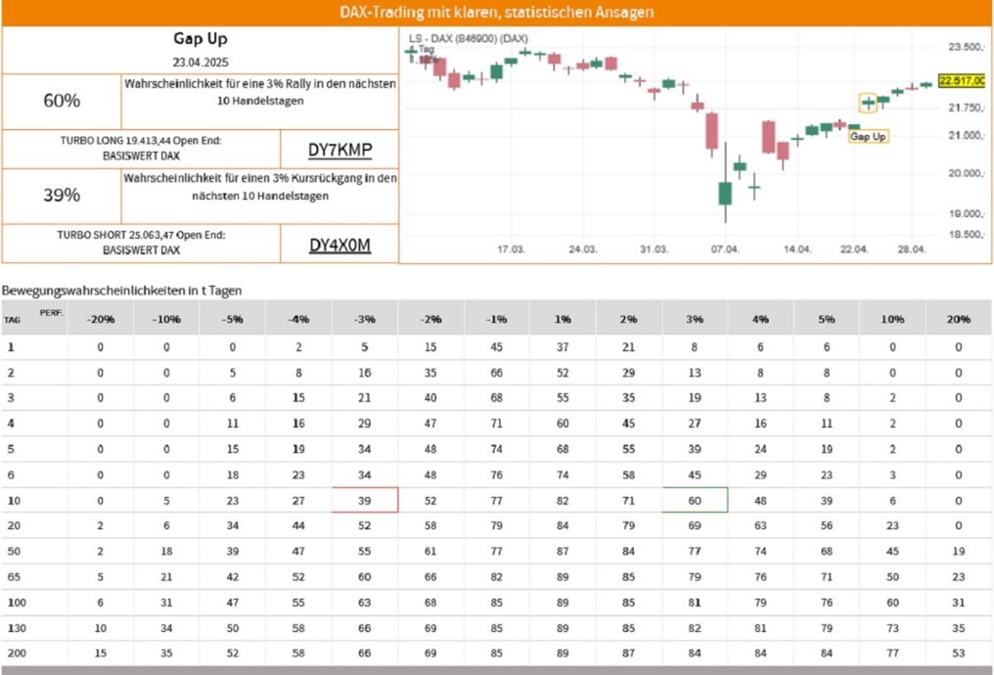This screenshot has height=675, width=994.
Task: Click the Gap Up heading with date 23.04.2025
Action: [201, 50]
